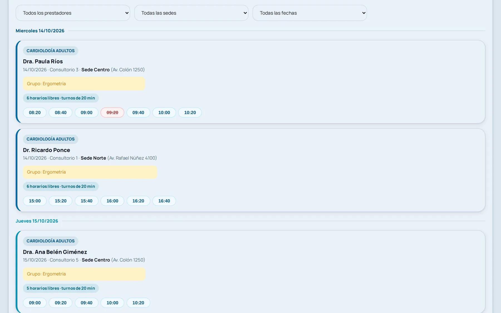Click the 'Grupo: Ergometría' banner of Dr. Ponce
This screenshot has width=501, height=313.
[x=90, y=172]
